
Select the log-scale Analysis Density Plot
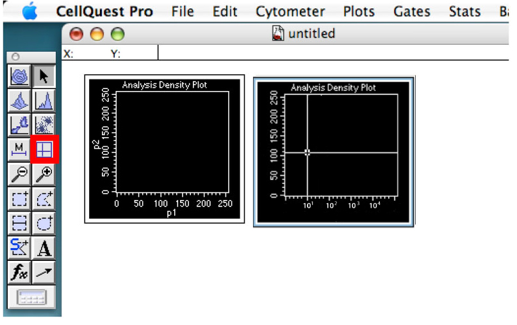click(334, 151)
